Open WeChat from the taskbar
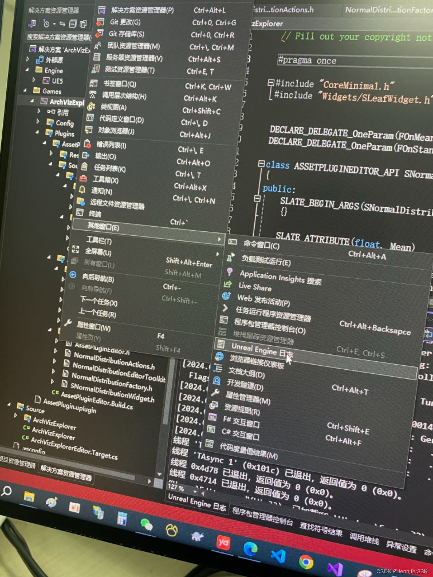The image size is (433, 577). point(146,525)
